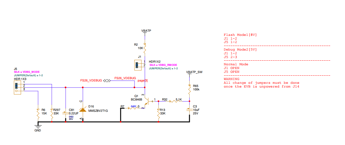This screenshot has height=145, width=345.
Task: Click the R65 100k resistor symbol
Action: (189, 89)
